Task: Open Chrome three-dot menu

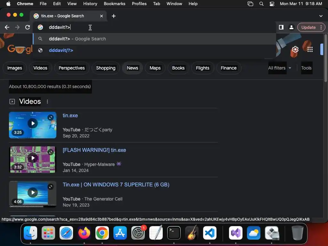Action: click(x=321, y=27)
